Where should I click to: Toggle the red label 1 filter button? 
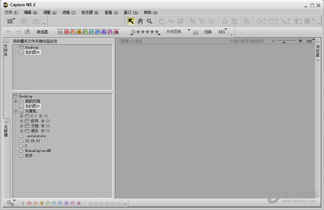pyautogui.click(x=67, y=32)
